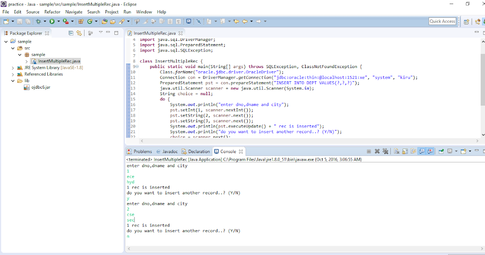Open the Run button dropdown arrow

(x=58, y=21)
